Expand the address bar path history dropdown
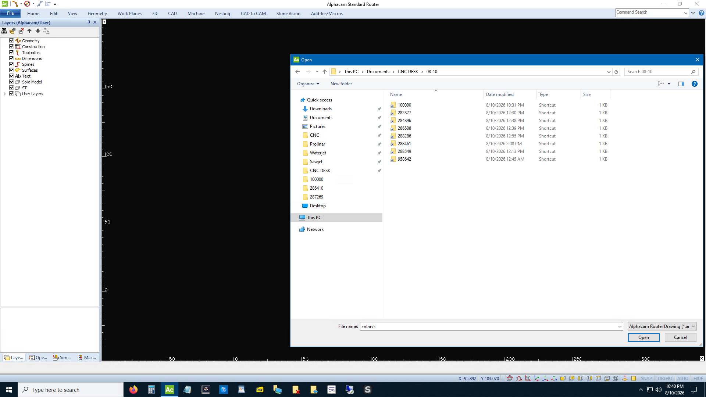 609,72
